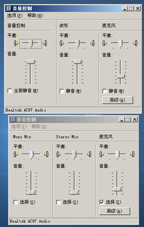Image resolution: width=144 pixels, height=227 pixels.
Task: Click Stereo Mix volume slider thumb
Action: 74,192
